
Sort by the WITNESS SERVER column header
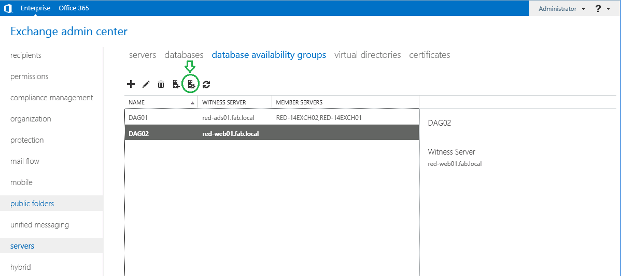coord(235,102)
